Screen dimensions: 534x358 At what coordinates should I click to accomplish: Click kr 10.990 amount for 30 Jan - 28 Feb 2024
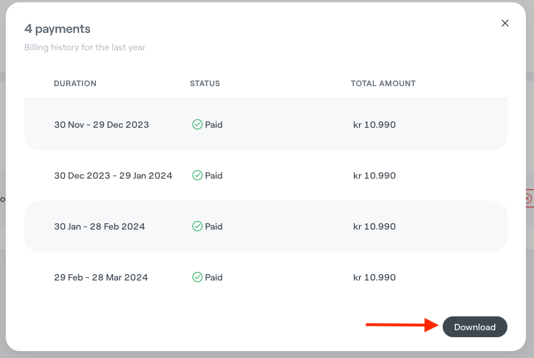374,226
